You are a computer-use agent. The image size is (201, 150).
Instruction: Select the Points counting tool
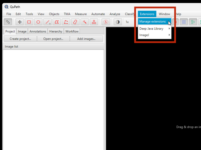(94, 22)
